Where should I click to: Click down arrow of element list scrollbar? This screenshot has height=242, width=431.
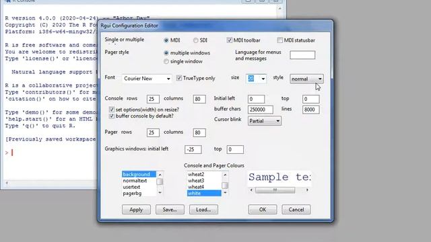click(160, 193)
